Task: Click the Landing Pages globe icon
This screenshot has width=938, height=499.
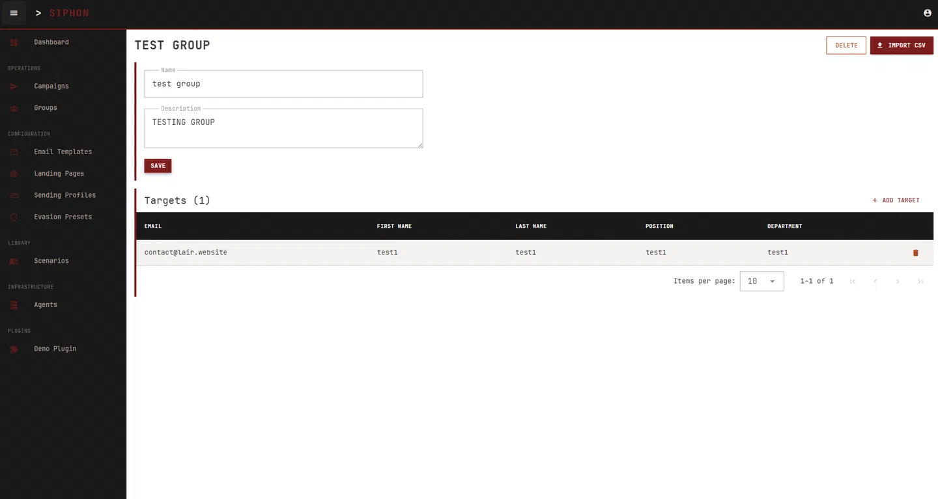Action: coord(14,174)
